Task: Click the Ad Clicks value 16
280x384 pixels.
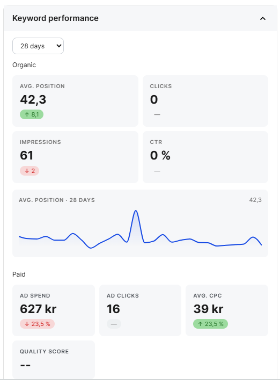Action: [113, 309]
